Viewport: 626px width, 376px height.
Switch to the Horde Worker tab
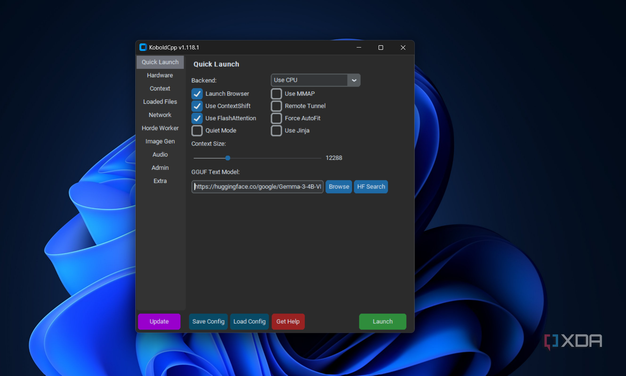[x=160, y=128]
